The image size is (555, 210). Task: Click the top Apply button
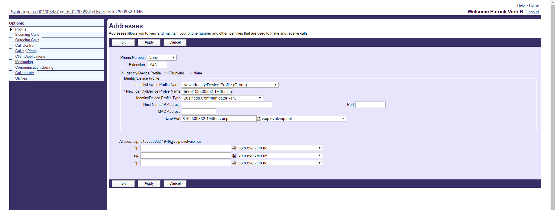click(x=149, y=42)
